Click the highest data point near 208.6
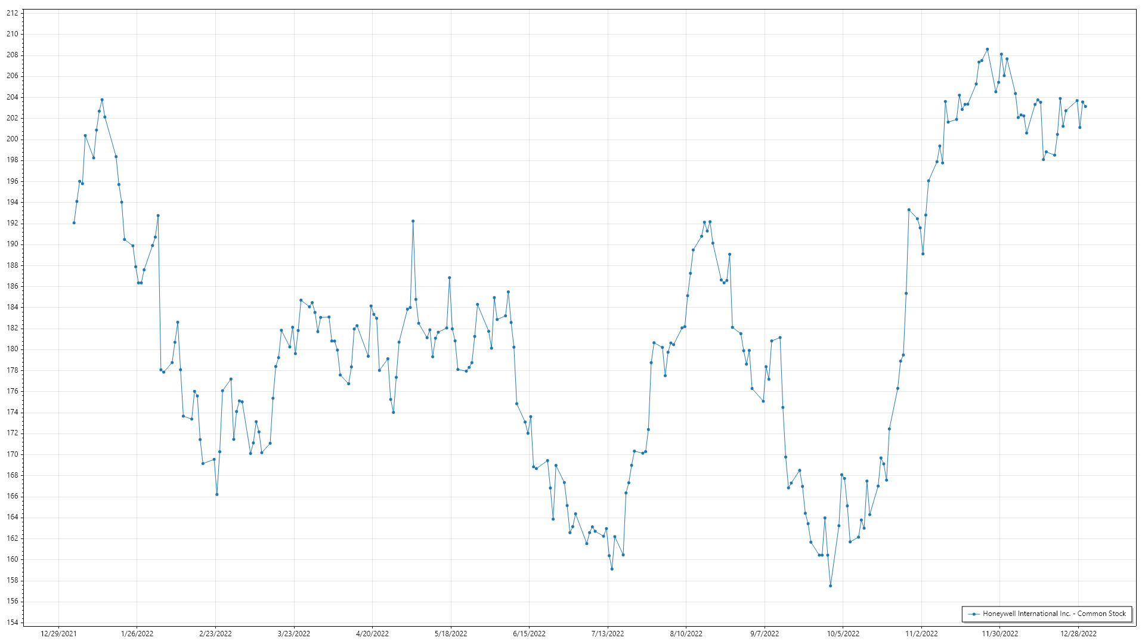The width and height of the screenshot is (1145, 644). 987,49
